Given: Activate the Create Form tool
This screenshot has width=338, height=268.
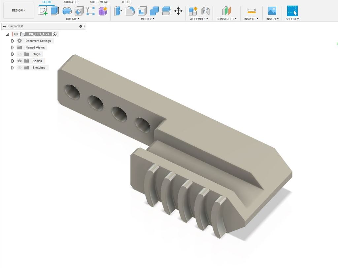Looking at the screenshot, I should pyautogui.click(x=102, y=11).
